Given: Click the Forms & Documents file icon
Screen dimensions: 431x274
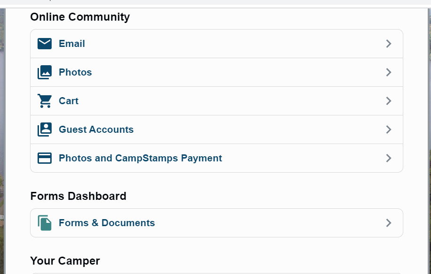Looking at the screenshot, I should coord(45,223).
